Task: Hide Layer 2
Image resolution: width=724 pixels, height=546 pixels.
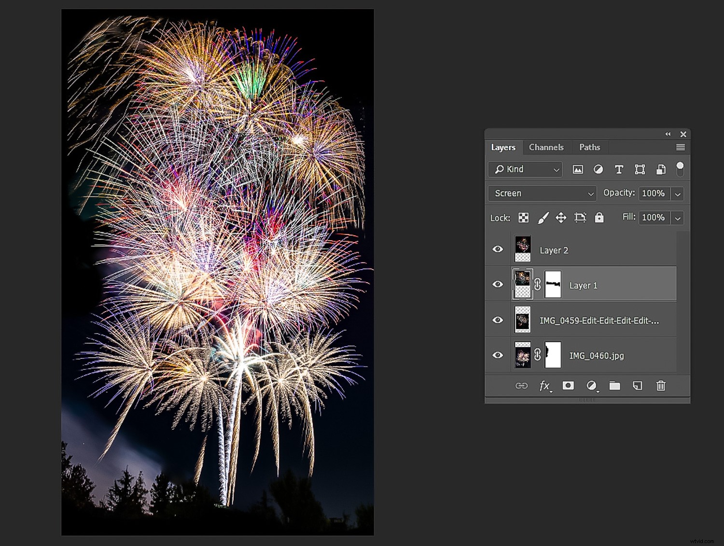Action: coord(498,249)
